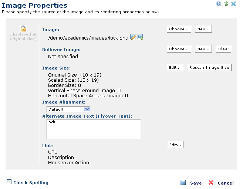The height and width of the screenshot is (189, 243).
Task: Close the Image Properties dialog
Action: 233,4
